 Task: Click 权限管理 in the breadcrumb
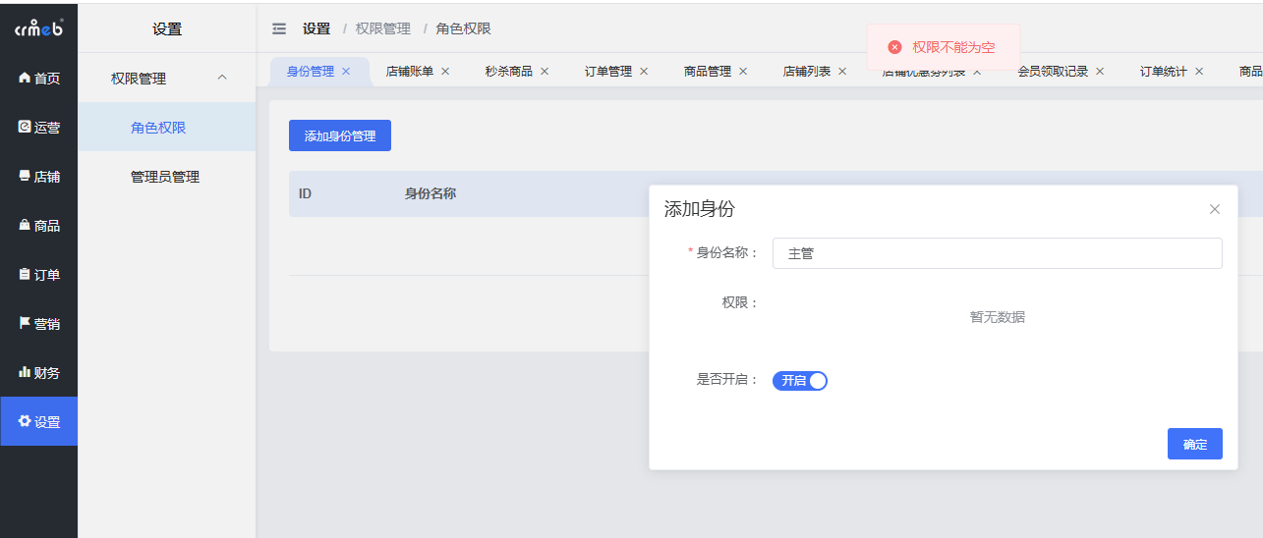[383, 29]
